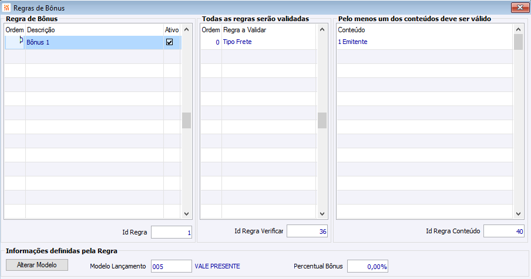
Task: Click Ordem header in Regra de Bônus grid
Action: click(15, 30)
